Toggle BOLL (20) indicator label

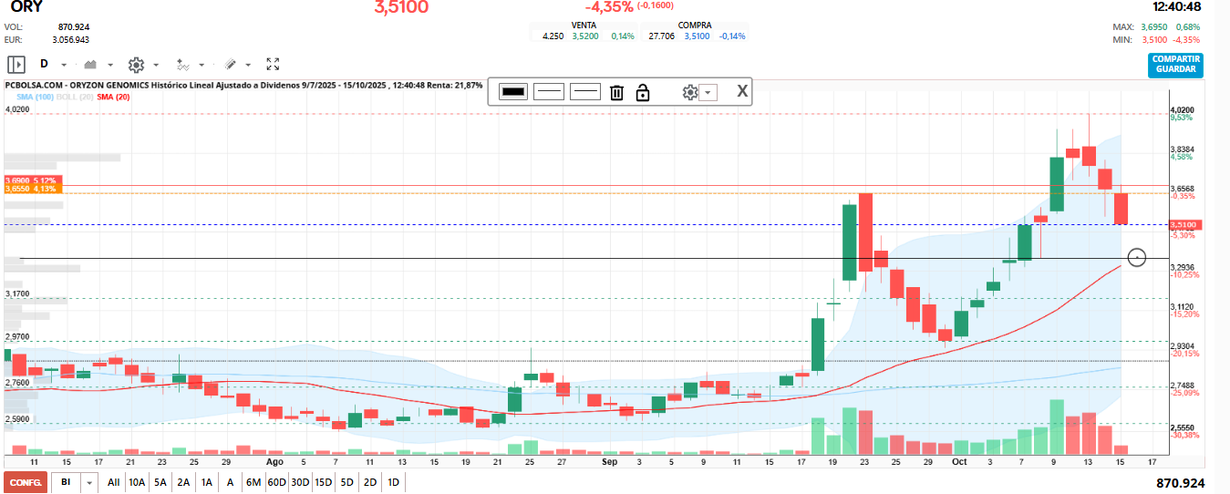coord(75,97)
